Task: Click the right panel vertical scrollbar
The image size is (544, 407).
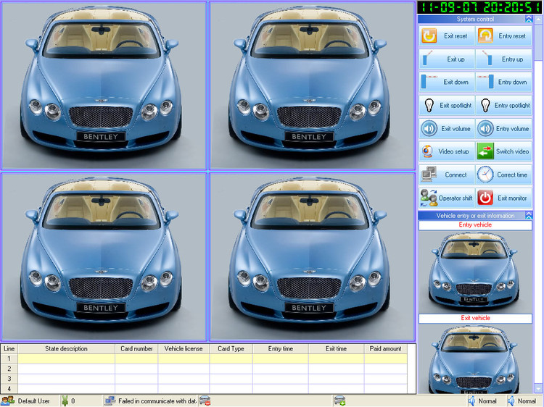Action: [x=538, y=204]
